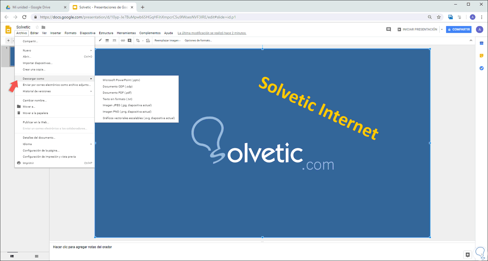This screenshot has height=261, width=488.
Task: Switch to grid view
Action: (x=37, y=256)
